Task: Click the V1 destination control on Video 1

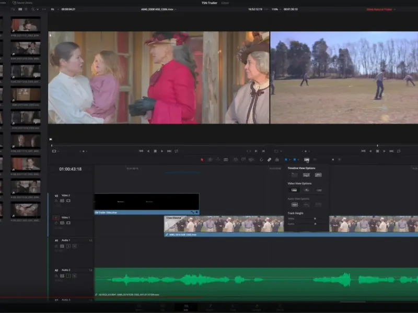Action: (x=56, y=218)
